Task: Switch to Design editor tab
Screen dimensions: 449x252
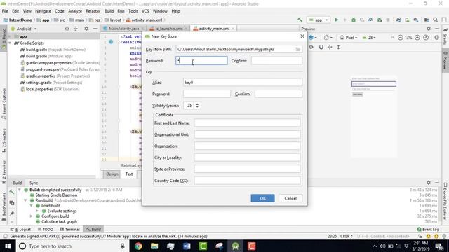Action: click(x=112, y=174)
